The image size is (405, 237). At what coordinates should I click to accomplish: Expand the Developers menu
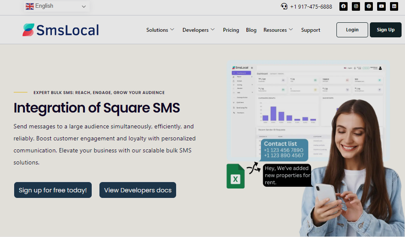click(x=198, y=30)
